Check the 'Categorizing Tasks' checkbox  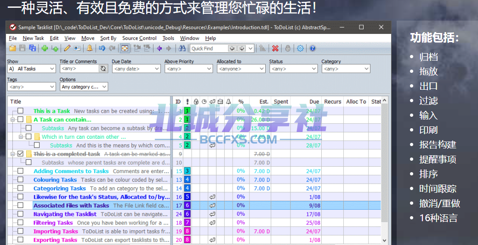pyautogui.click(x=20, y=188)
